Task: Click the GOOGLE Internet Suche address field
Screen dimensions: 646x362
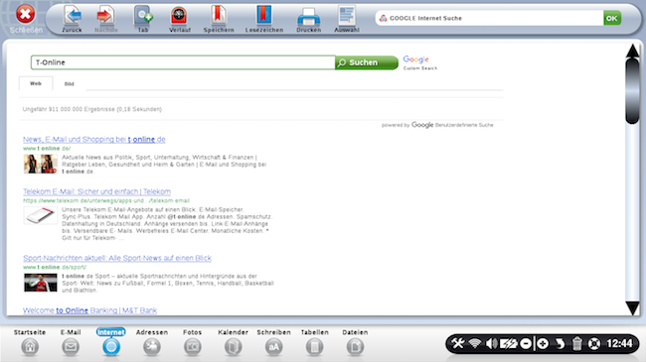Action: coord(489,18)
